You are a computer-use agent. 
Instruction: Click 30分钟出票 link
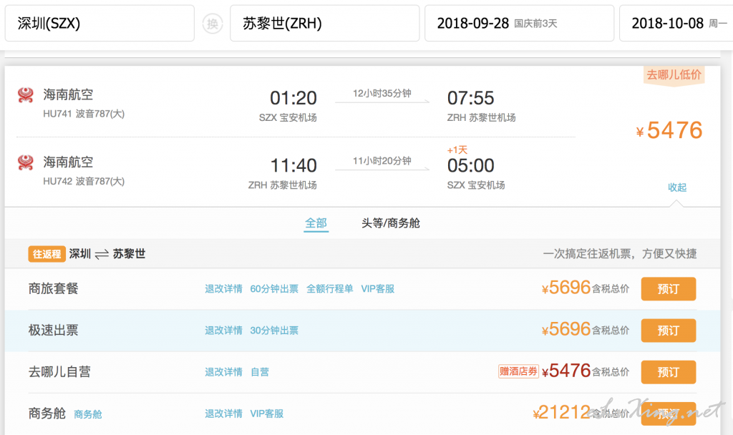(274, 331)
